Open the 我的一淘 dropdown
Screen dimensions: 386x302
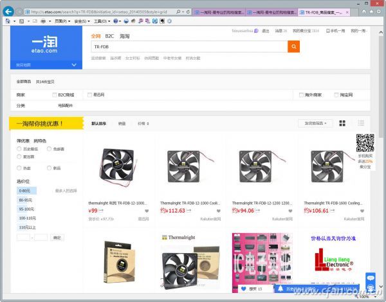tap(359, 31)
